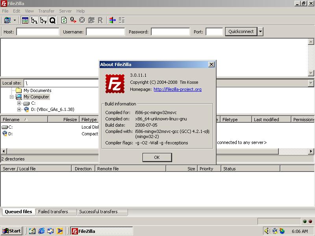Click cancel current operation icon
Image resolution: width=315 pixels, height=236 pixels.
(x=82, y=20)
